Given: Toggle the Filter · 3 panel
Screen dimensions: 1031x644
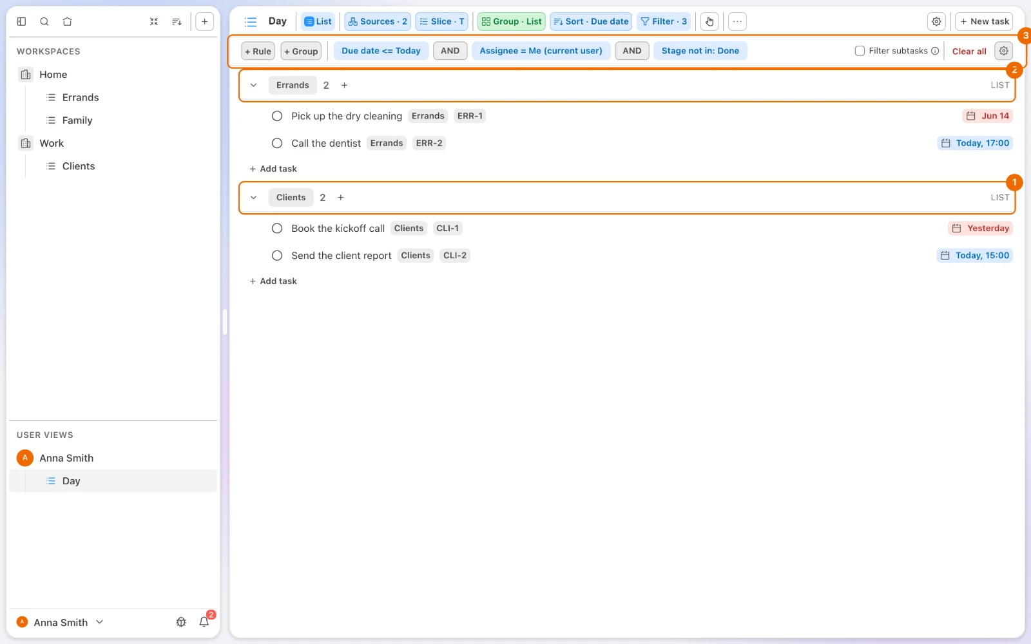Looking at the screenshot, I should coord(664,21).
